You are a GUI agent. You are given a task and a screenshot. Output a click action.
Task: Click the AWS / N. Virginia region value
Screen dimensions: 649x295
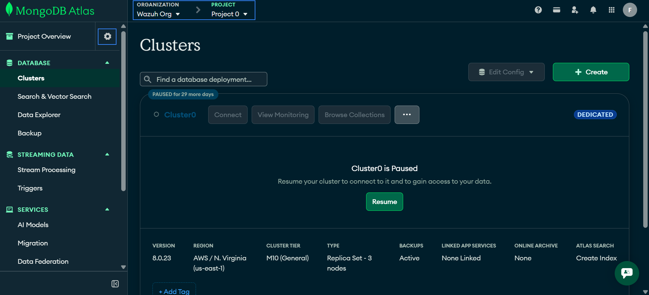tap(220, 263)
